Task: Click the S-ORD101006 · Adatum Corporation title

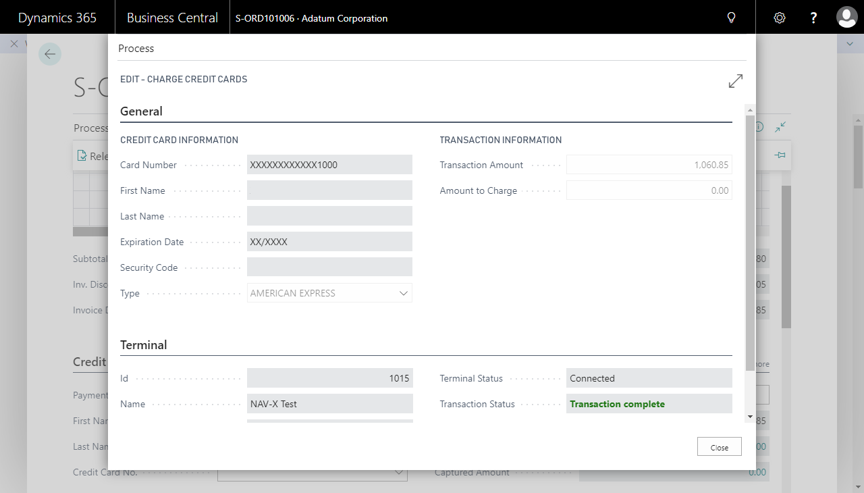Action: 312,18
